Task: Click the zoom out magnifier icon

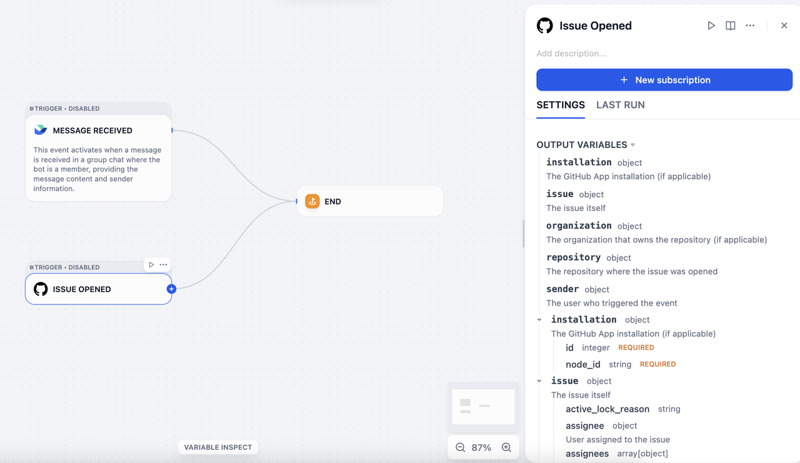Action: [461, 447]
